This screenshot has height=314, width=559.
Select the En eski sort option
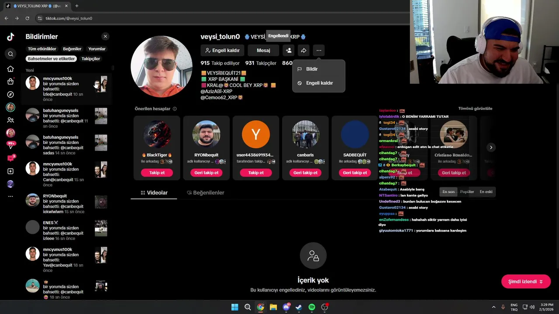click(486, 192)
